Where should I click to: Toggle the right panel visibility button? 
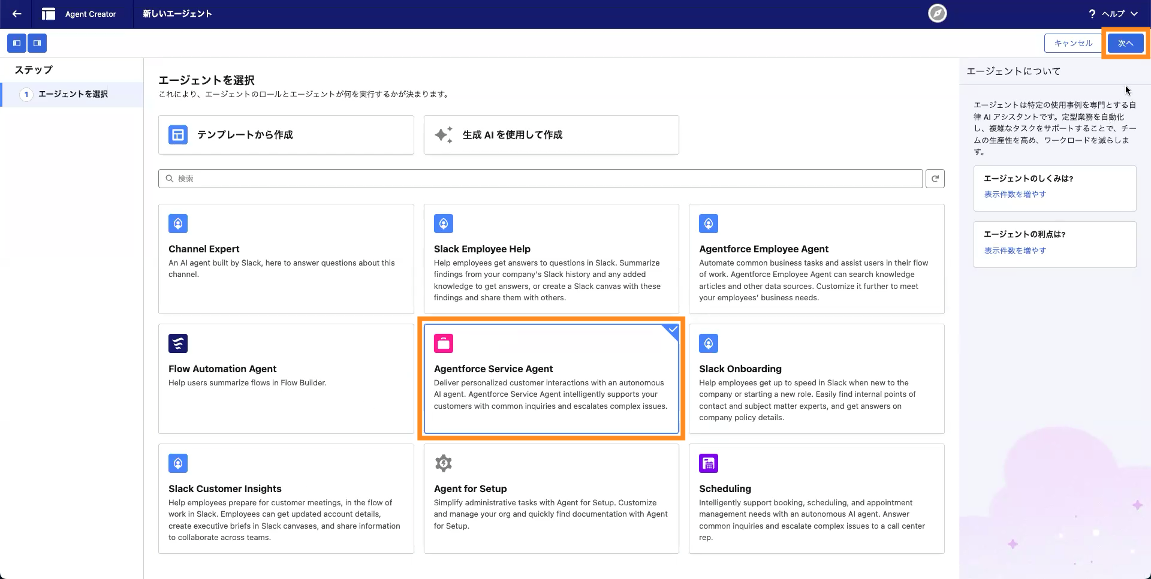tap(37, 43)
